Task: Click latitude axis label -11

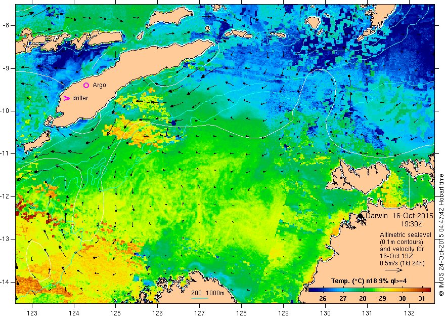Action: point(5,153)
